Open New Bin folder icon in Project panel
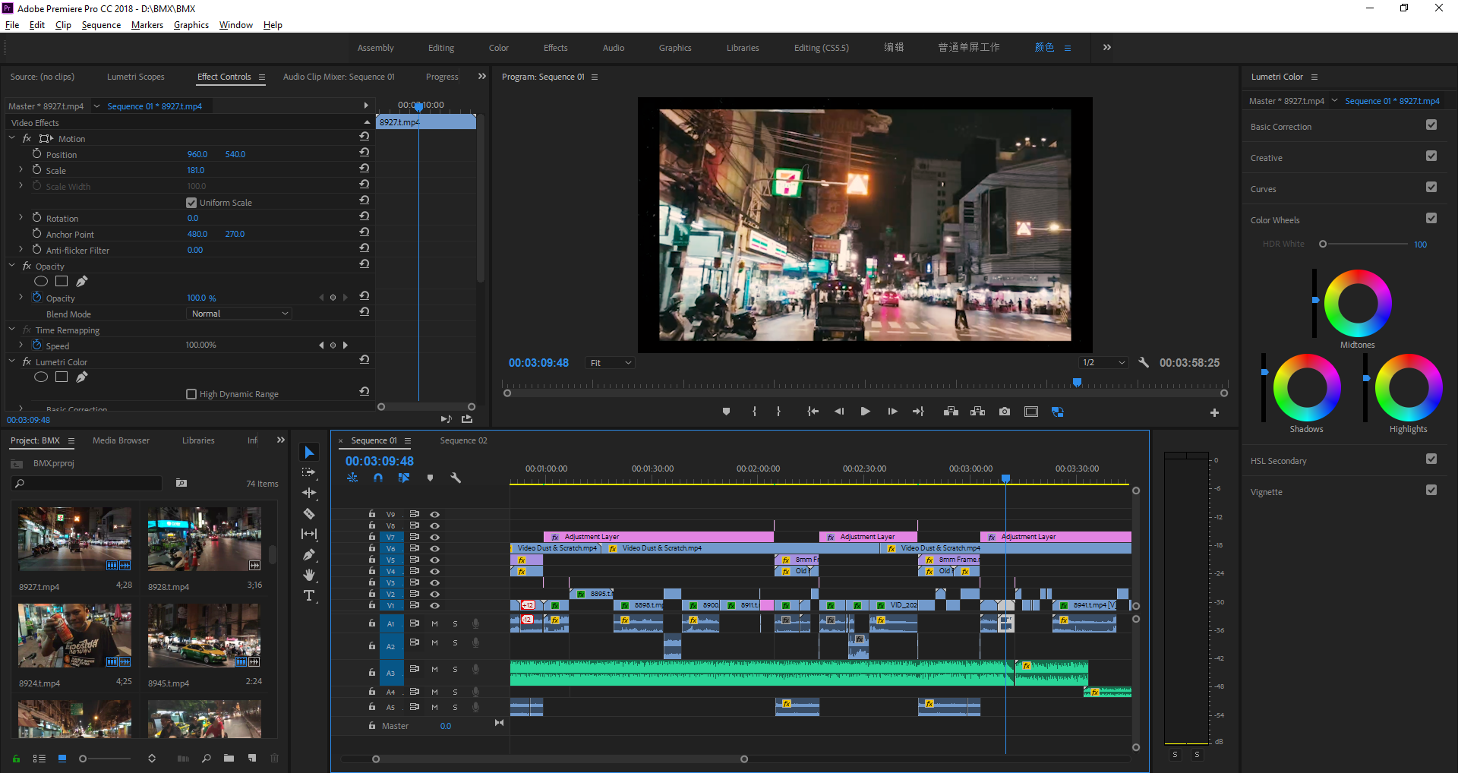The image size is (1458, 773). pyautogui.click(x=229, y=758)
